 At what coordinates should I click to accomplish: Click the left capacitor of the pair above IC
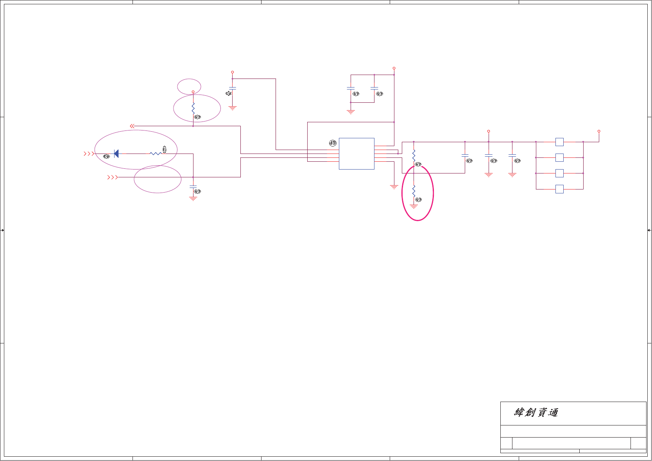[x=351, y=89]
